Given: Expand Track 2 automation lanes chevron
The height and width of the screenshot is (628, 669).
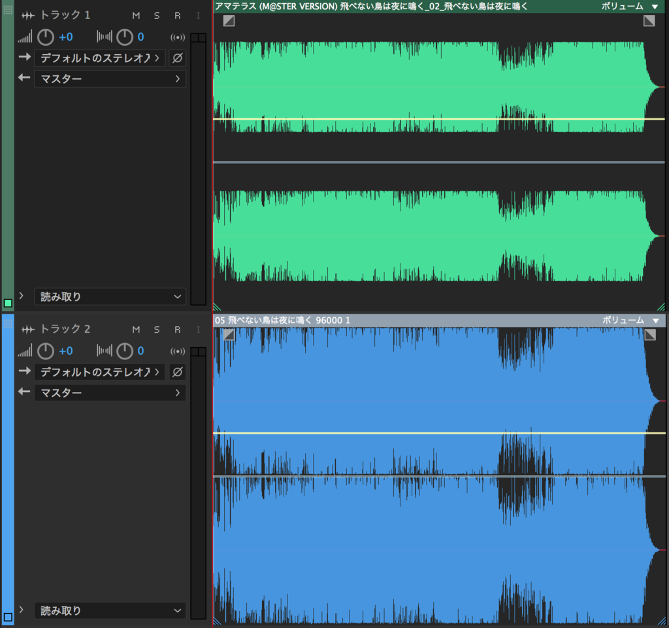Looking at the screenshot, I should pos(22,610).
